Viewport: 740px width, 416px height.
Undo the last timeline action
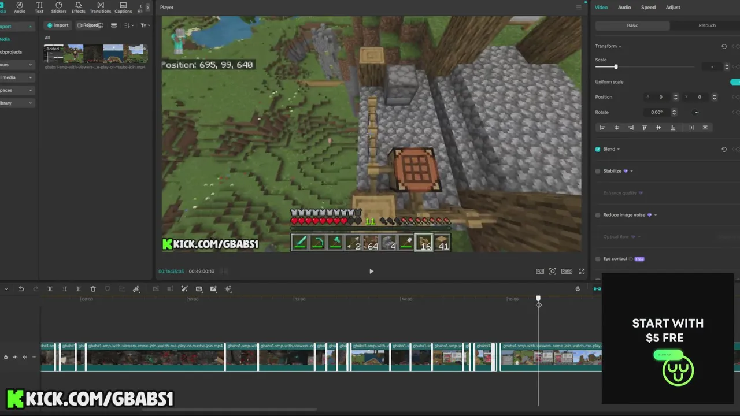coord(21,289)
